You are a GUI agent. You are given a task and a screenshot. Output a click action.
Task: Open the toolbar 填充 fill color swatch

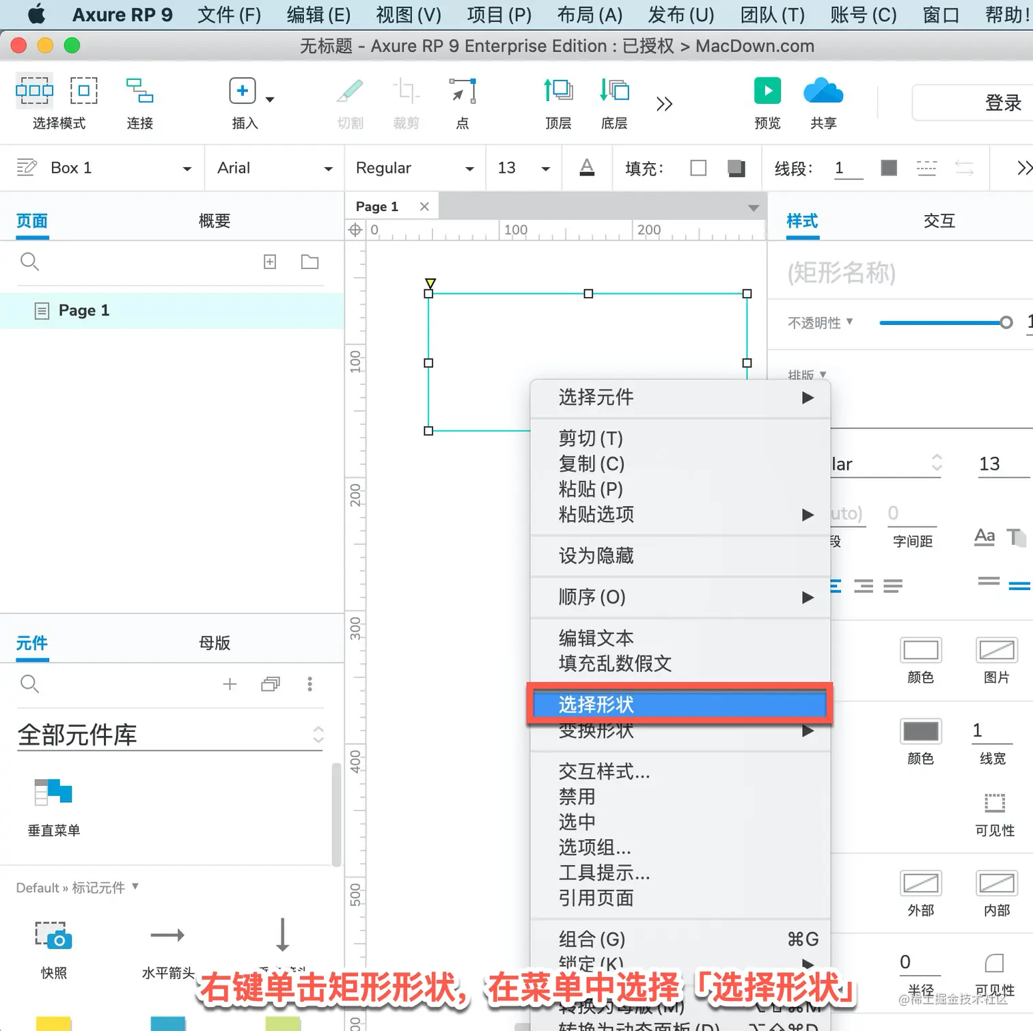698,168
